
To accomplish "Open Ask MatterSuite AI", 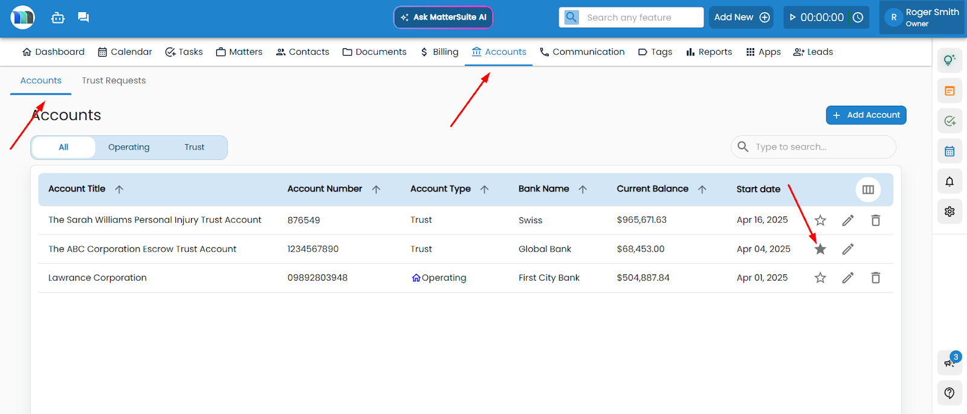I will click(443, 18).
